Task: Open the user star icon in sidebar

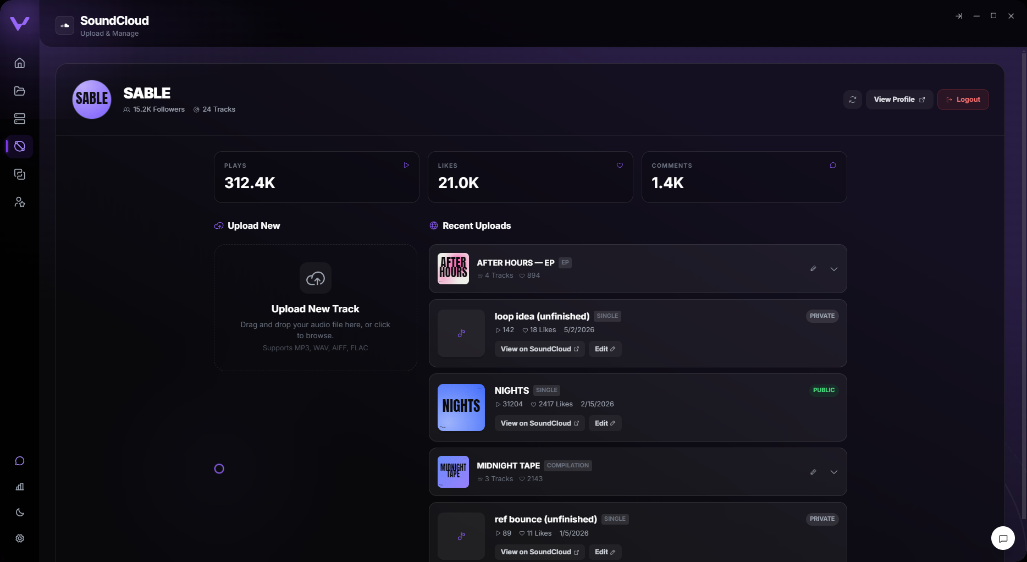Action: tap(20, 202)
